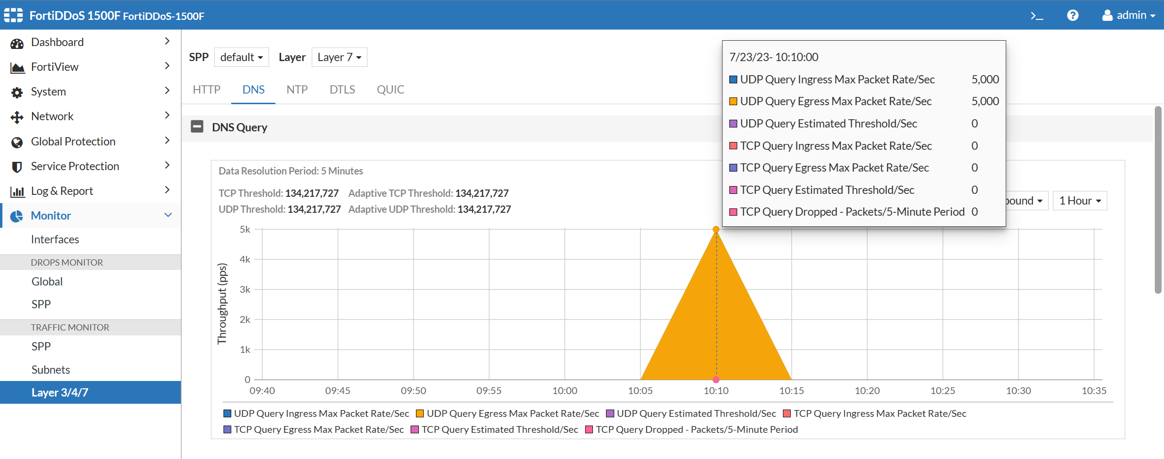Go to the Subnets traffic monitor page
The height and width of the screenshot is (459, 1164).
(50, 369)
